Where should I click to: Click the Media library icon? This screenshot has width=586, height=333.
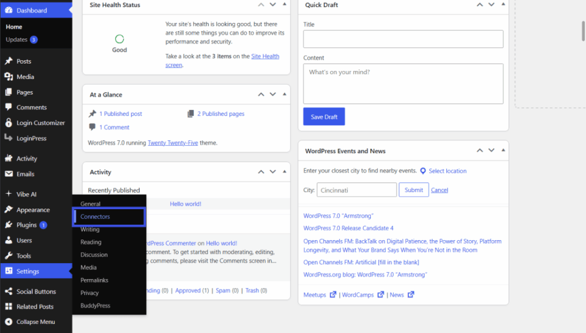pos(9,76)
